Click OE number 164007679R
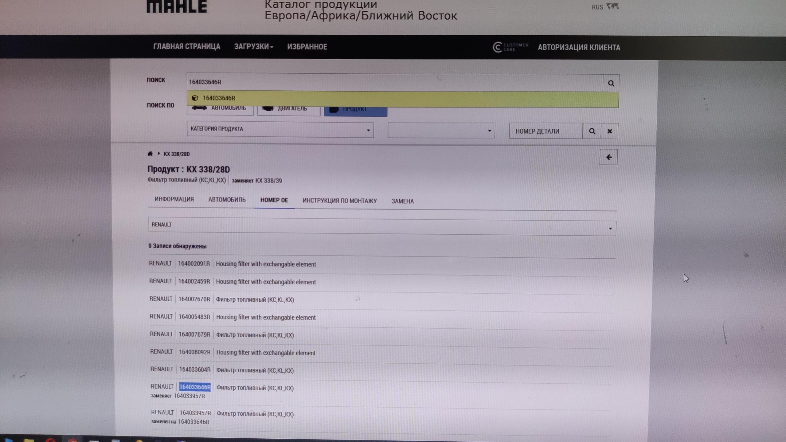 pyautogui.click(x=194, y=334)
